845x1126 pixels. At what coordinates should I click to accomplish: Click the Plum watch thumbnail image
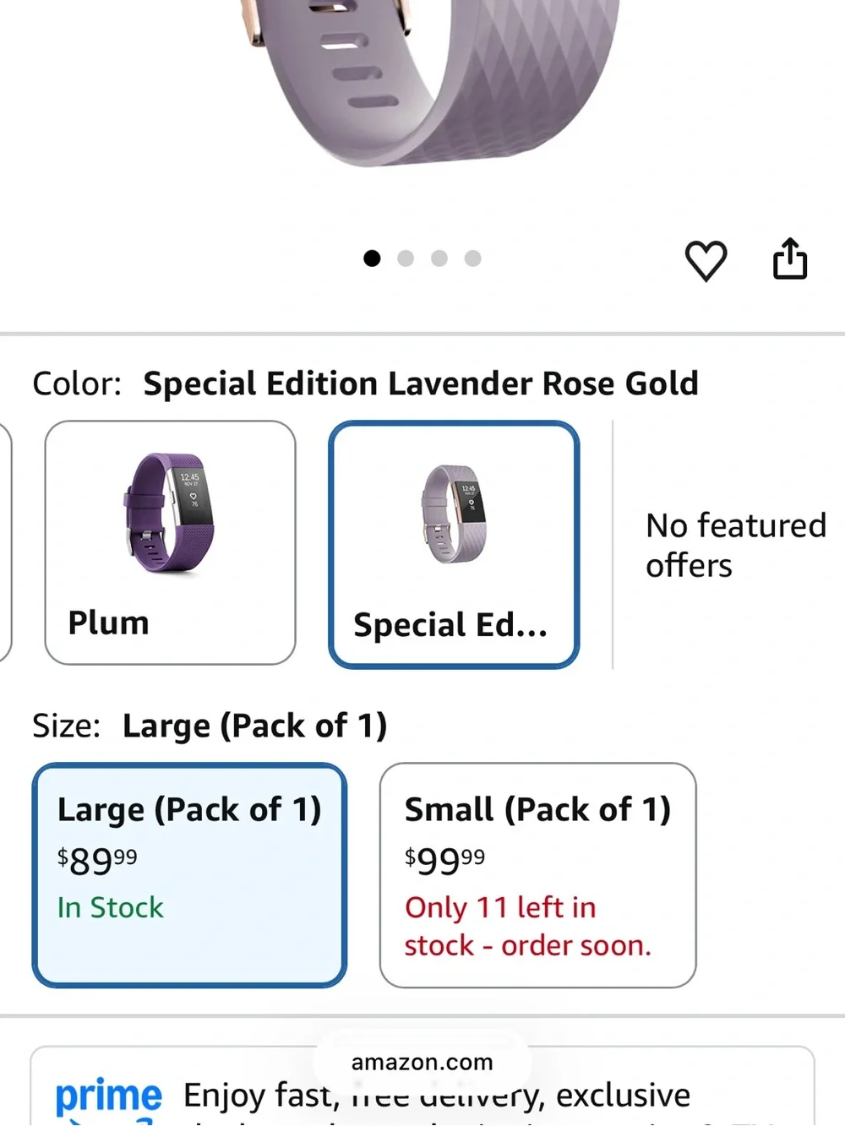tap(169, 513)
